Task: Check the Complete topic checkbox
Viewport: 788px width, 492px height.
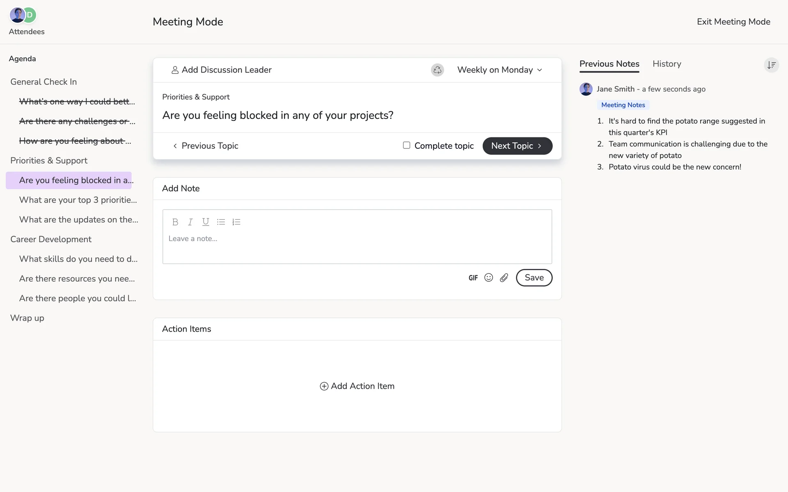Action: click(x=406, y=145)
